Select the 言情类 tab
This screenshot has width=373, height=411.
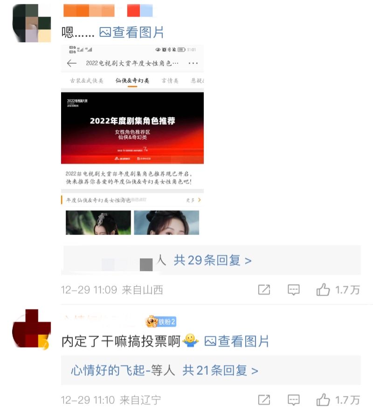(x=170, y=81)
